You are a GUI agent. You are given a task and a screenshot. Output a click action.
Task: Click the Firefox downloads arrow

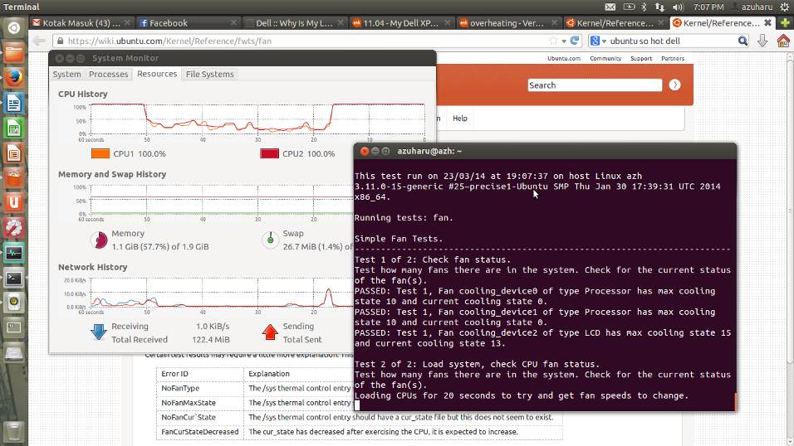pos(762,41)
